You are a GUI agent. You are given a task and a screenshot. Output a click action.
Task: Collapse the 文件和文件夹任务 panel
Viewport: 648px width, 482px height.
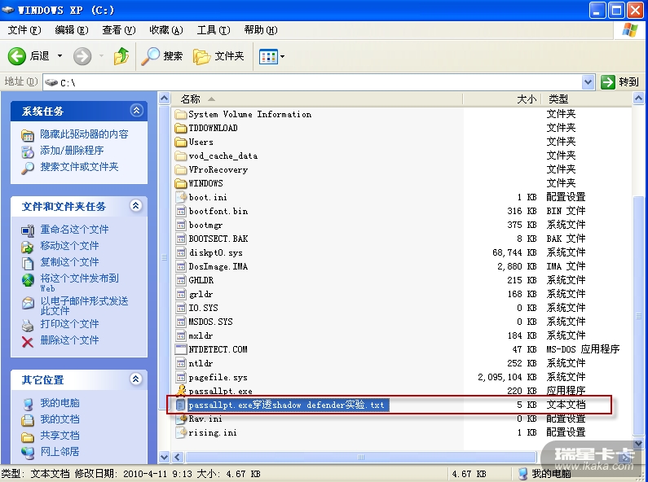pyautogui.click(x=136, y=205)
